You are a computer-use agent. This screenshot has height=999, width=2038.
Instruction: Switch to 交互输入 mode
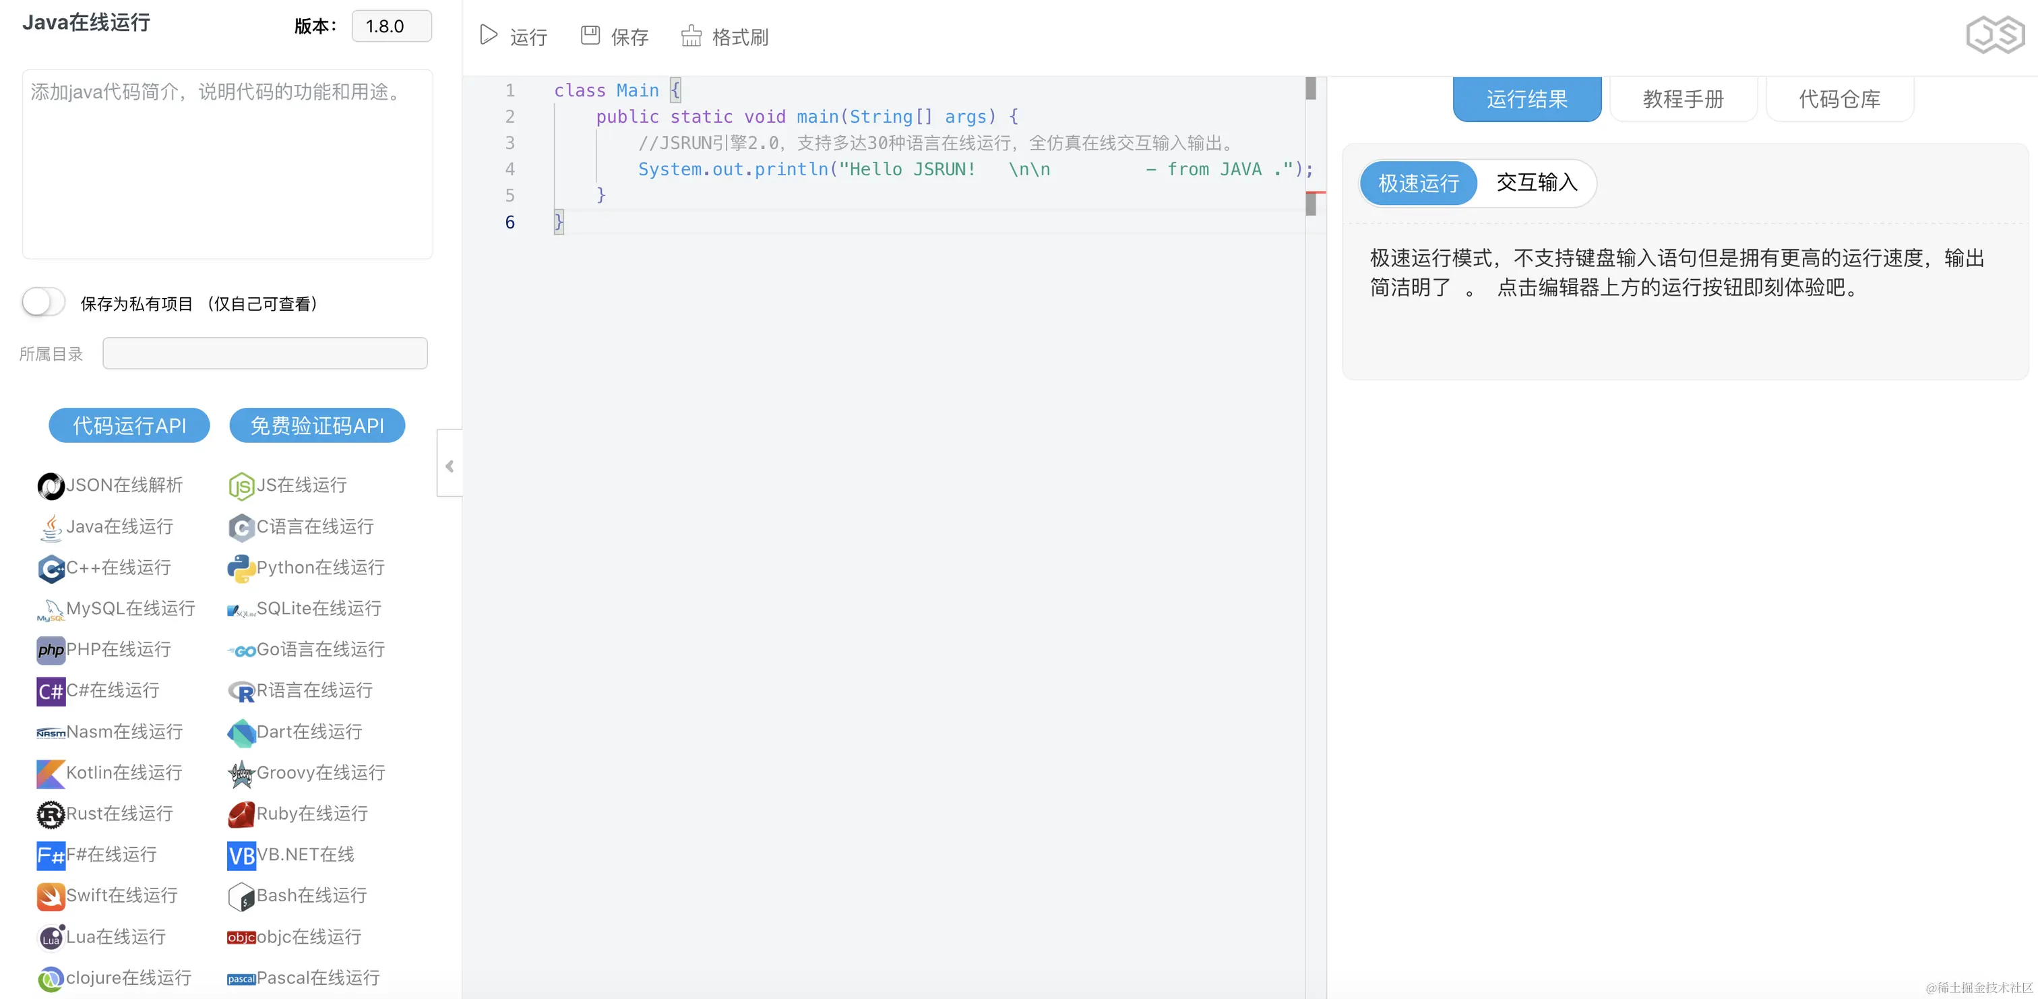[1537, 183]
